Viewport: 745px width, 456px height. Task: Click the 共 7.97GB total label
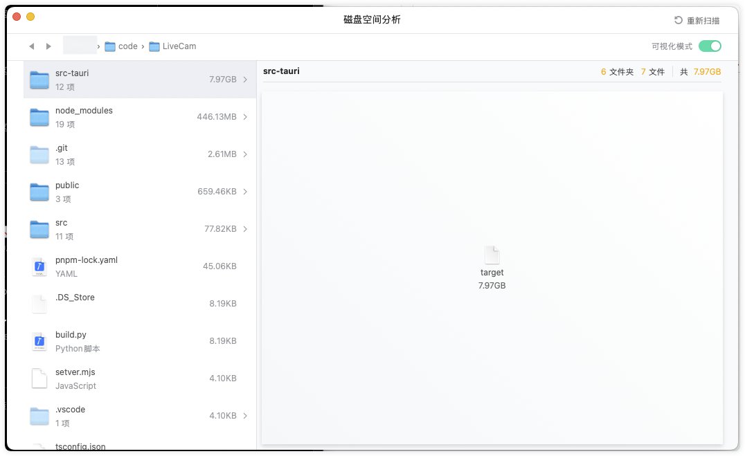[x=700, y=72]
